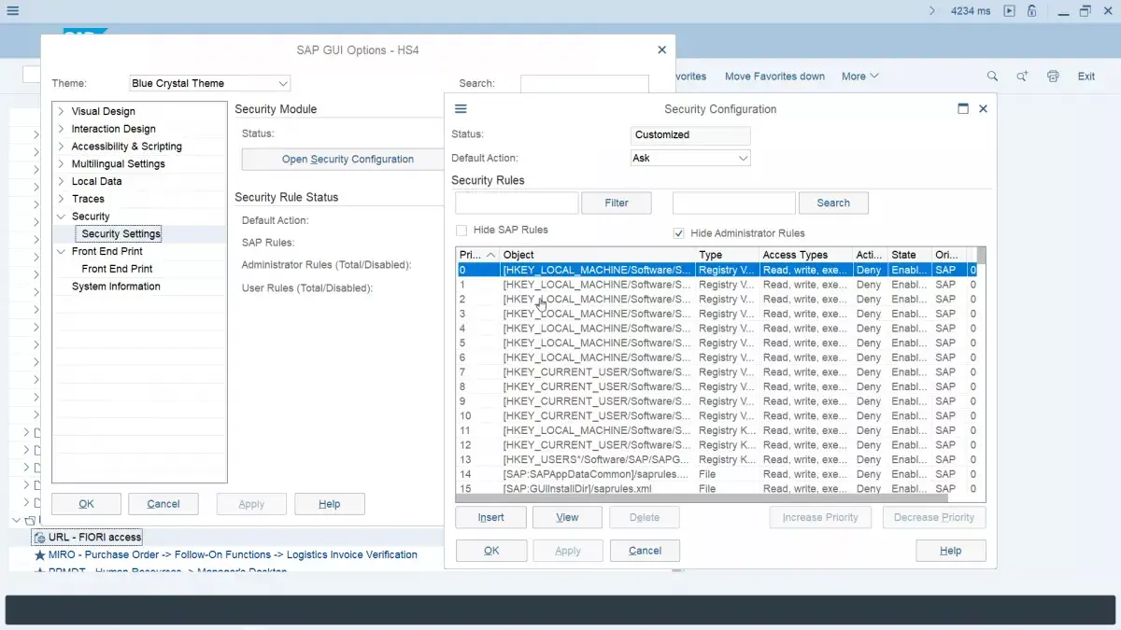Uncheck Hide Administrator Rules
1121x630 pixels.
tap(679, 233)
